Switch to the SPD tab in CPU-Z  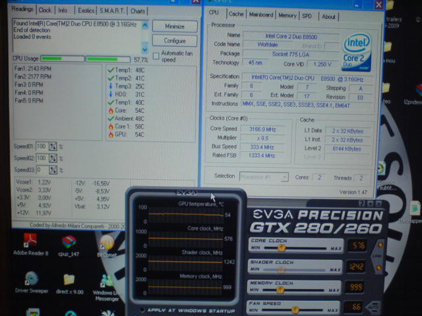(x=307, y=16)
